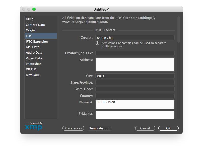Click the Postal Code field
Viewport: 203px width, 152px height.
(135, 89)
